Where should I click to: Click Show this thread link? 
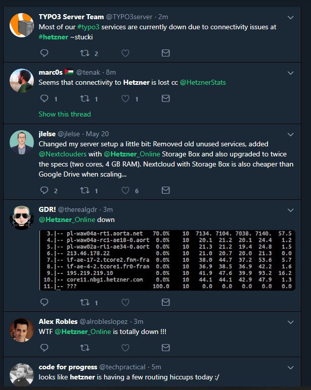[65, 114]
